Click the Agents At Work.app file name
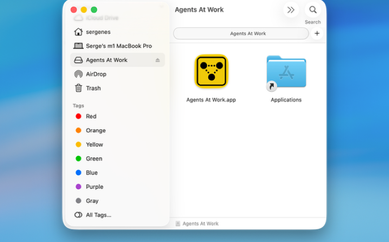 click(x=211, y=100)
